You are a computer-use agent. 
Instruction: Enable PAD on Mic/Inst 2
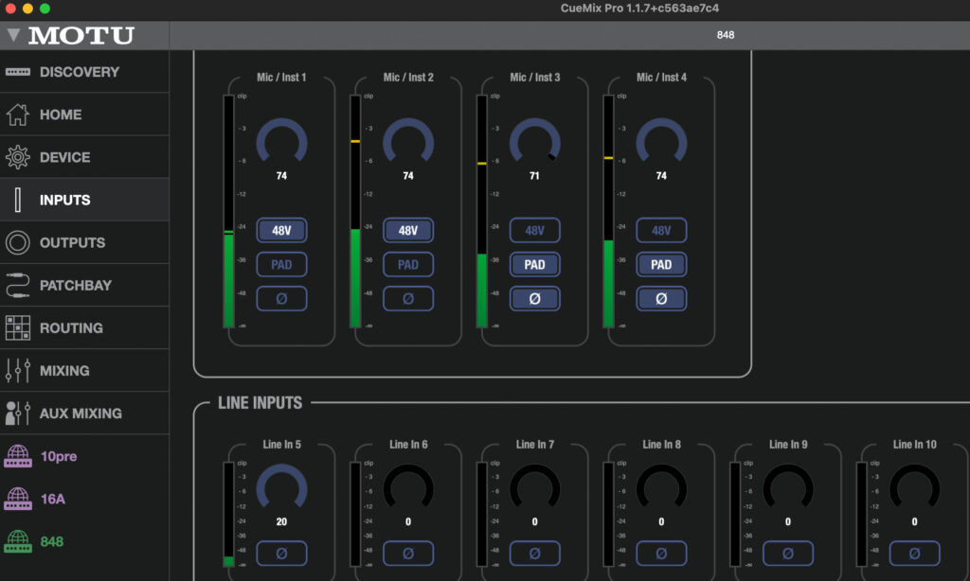[x=408, y=264]
